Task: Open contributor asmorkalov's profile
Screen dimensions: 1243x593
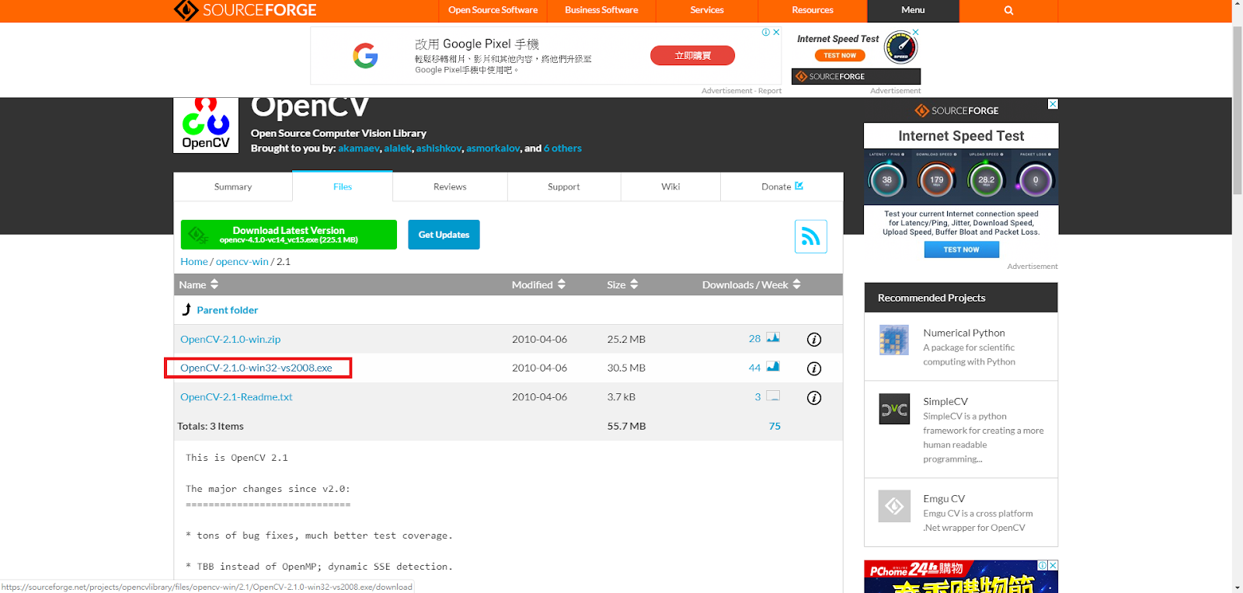Action: 493,148
